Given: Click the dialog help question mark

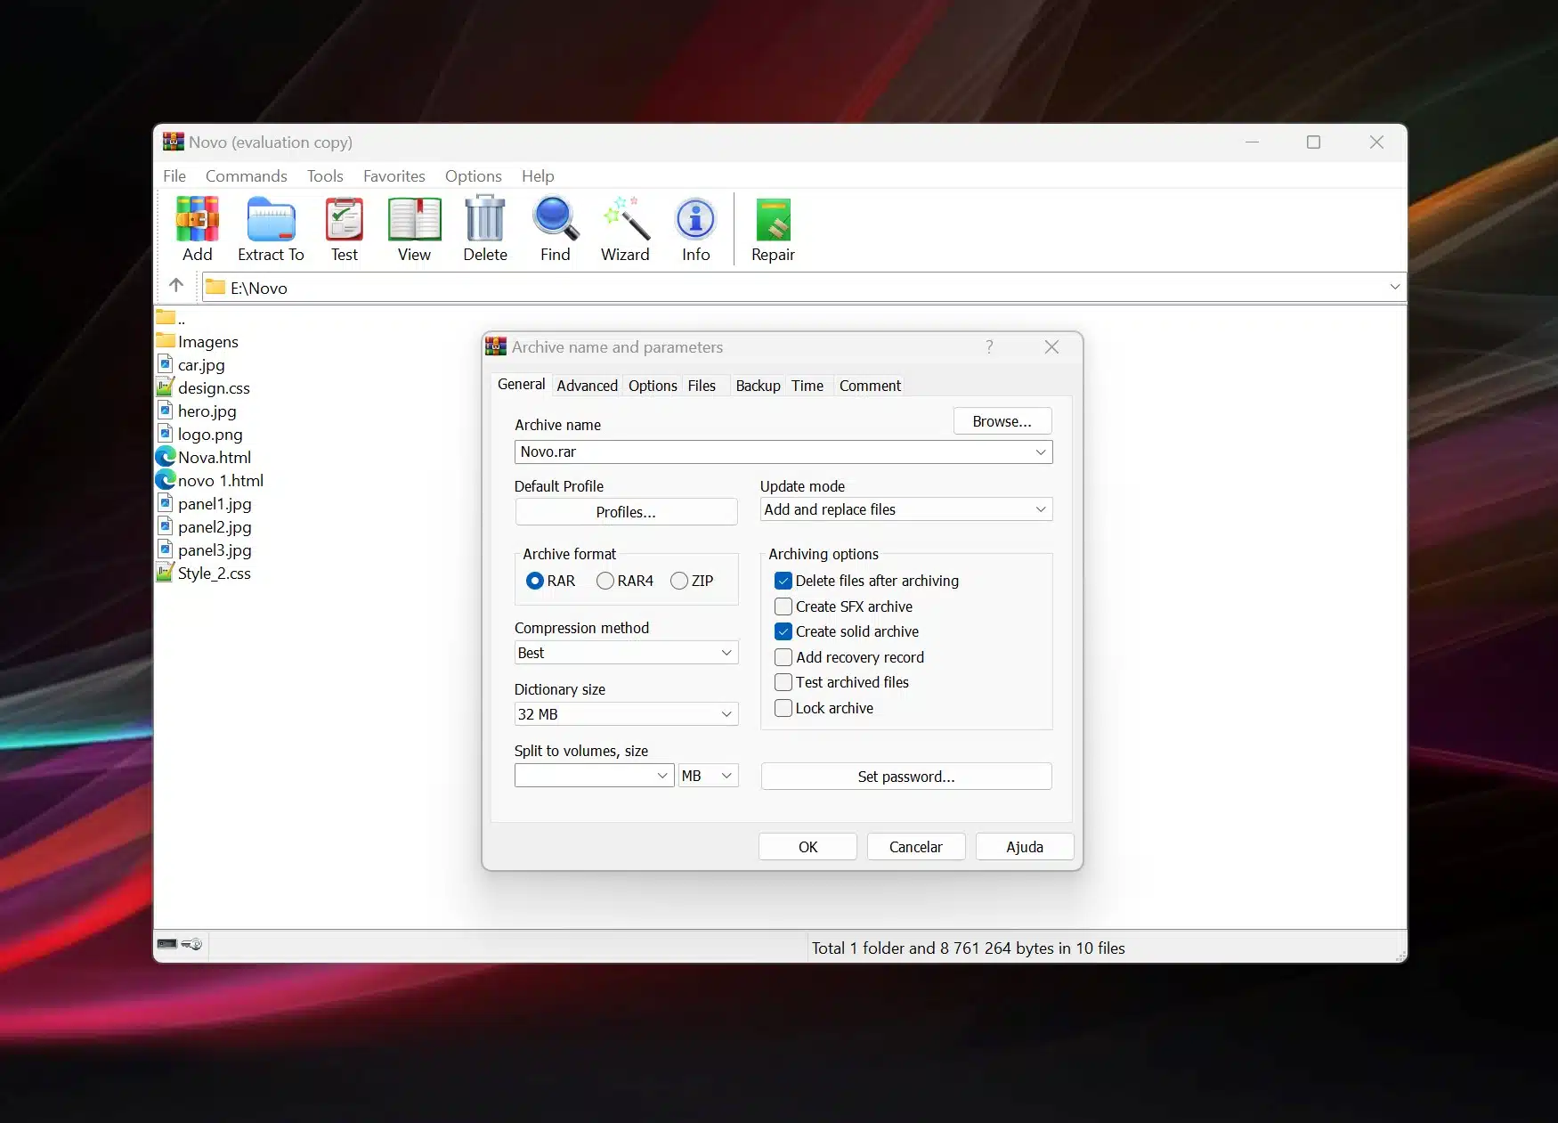Looking at the screenshot, I should tap(989, 346).
